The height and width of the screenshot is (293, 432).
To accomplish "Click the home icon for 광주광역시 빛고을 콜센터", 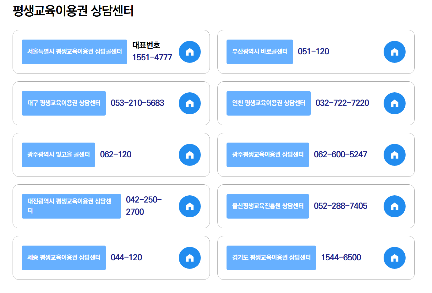I will [x=189, y=155].
